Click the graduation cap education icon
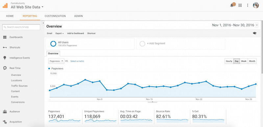 point(254,33)
